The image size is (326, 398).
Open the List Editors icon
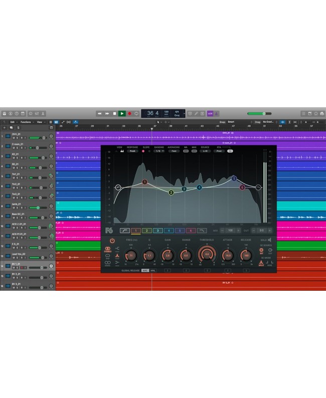point(303,113)
